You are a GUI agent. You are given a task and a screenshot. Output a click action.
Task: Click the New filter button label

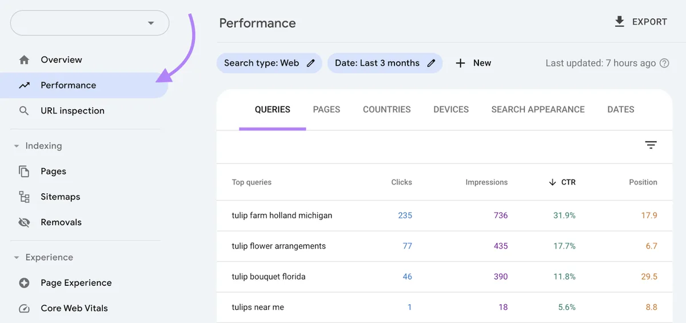[482, 63]
